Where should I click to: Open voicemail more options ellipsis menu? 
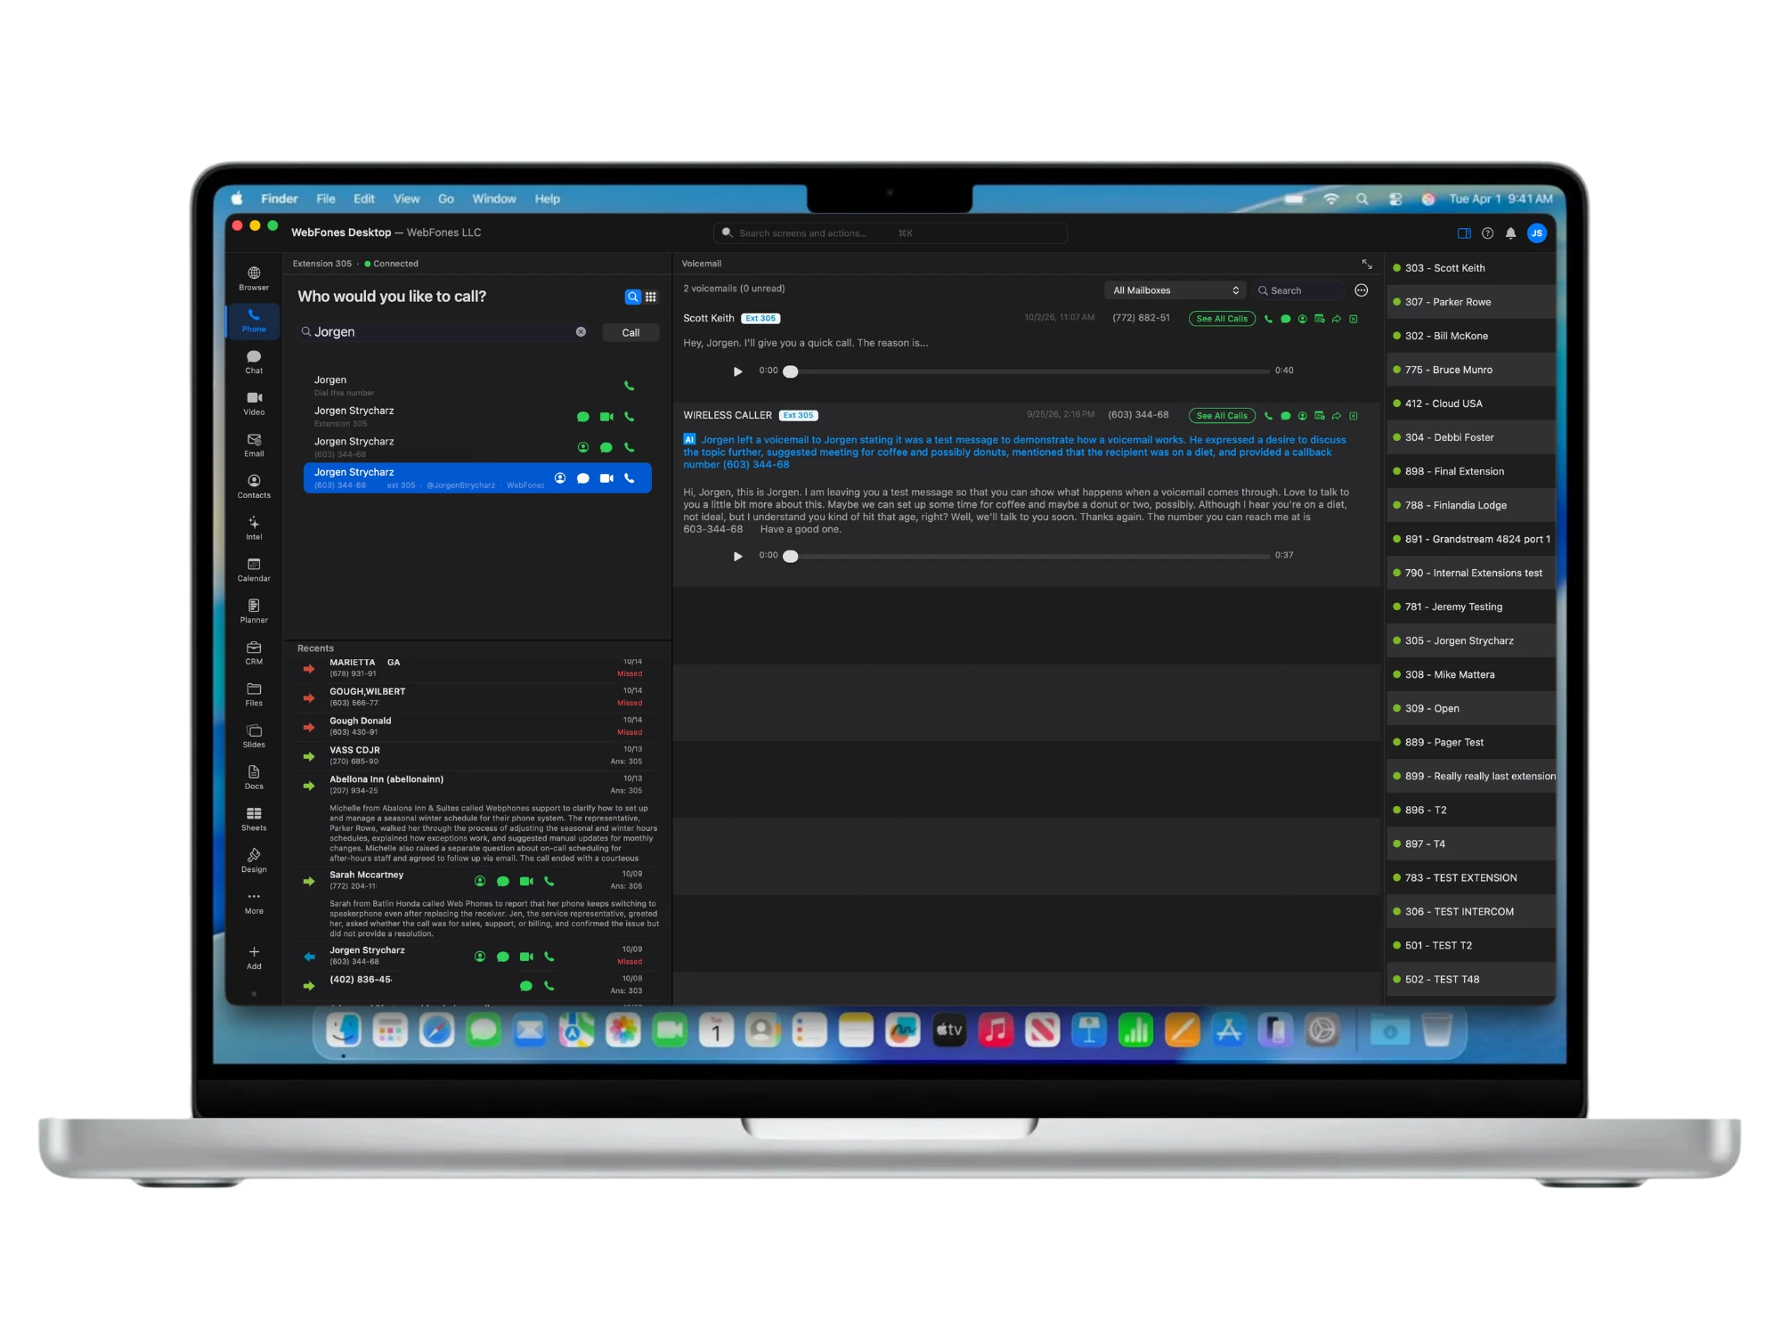1361,290
